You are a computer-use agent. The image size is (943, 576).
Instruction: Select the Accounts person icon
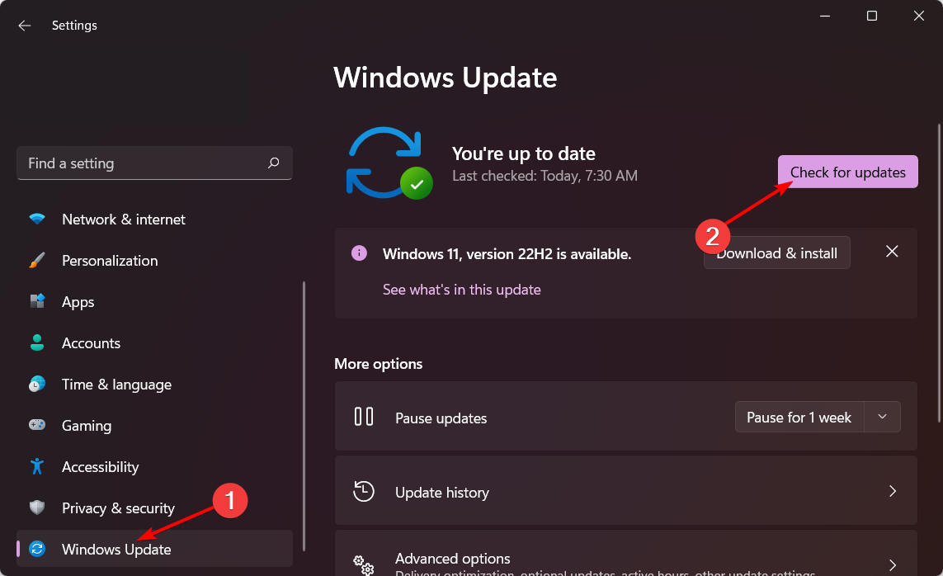[x=37, y=342]
